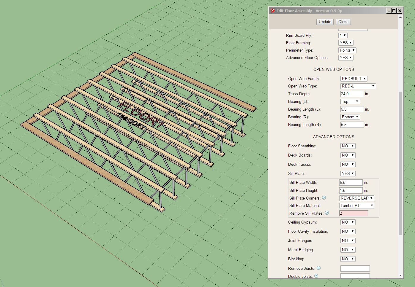Click the SketchUp icon in dialog title bar
Screen dimensions: 415x287
tap(272, 11)
